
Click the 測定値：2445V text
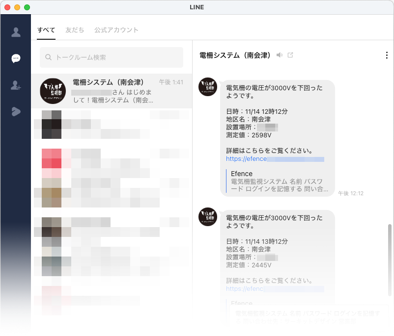tap(249, 265)
